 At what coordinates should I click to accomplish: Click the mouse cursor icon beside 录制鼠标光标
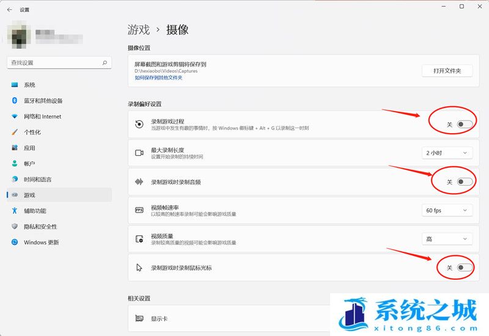139,268
